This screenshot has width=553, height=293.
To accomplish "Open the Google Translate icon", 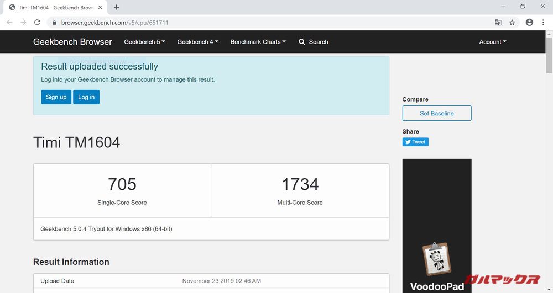I will click(x=498, y=23).
